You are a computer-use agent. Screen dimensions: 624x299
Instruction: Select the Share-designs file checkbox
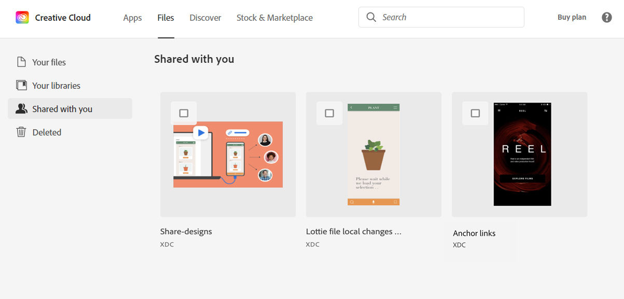pyautogui.click(x=184, y=113)
